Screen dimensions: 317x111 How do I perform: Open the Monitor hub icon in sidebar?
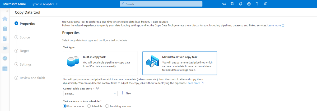coord(5,58)
